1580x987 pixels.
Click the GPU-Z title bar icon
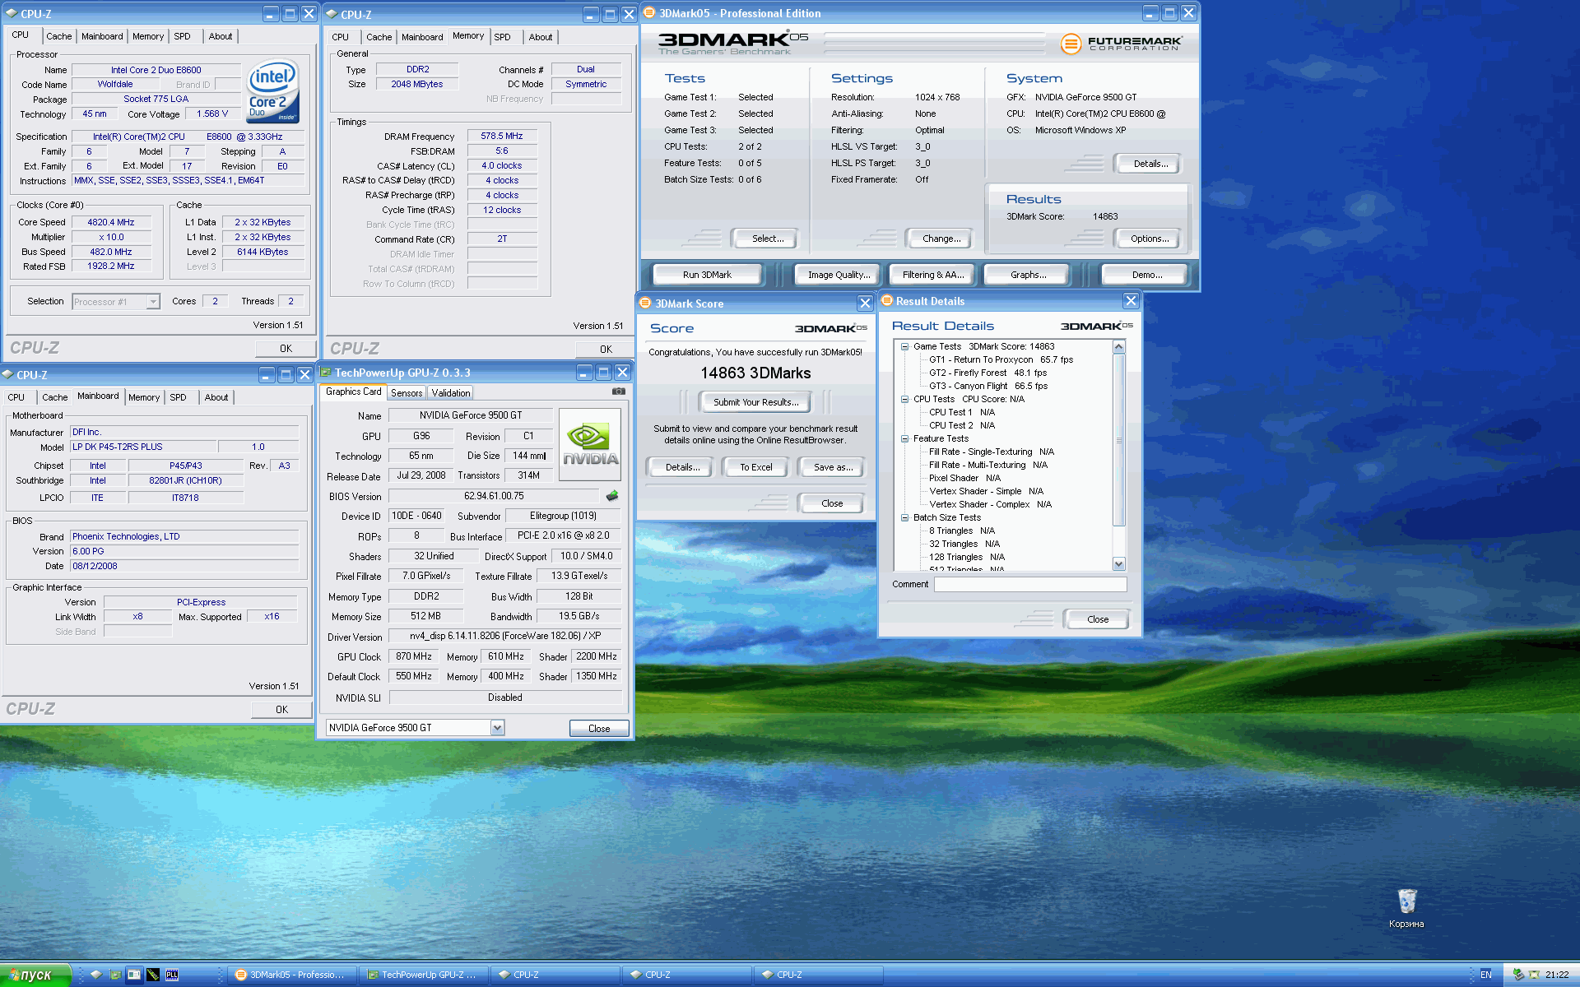coord(326,373)
